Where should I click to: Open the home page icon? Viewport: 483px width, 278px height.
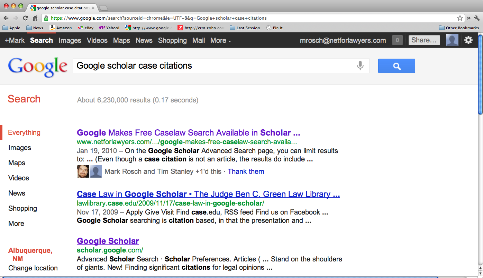35,18
